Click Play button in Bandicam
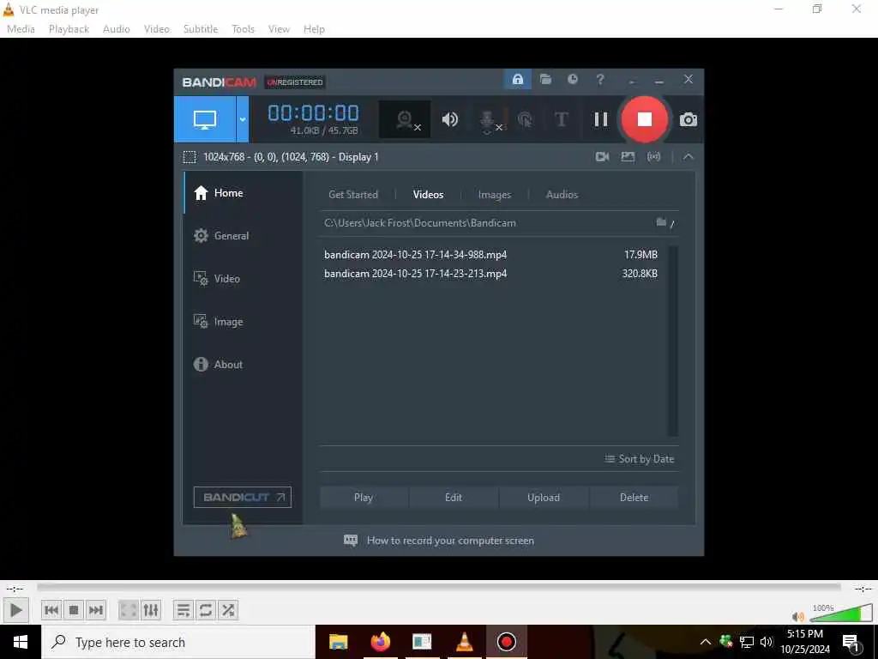 point(364,497)
